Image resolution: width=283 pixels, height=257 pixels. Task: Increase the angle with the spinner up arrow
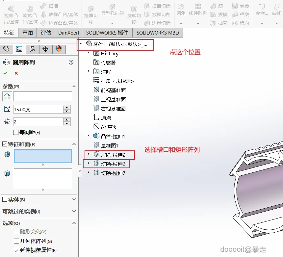pyautogui.click(x=67, y=107)
